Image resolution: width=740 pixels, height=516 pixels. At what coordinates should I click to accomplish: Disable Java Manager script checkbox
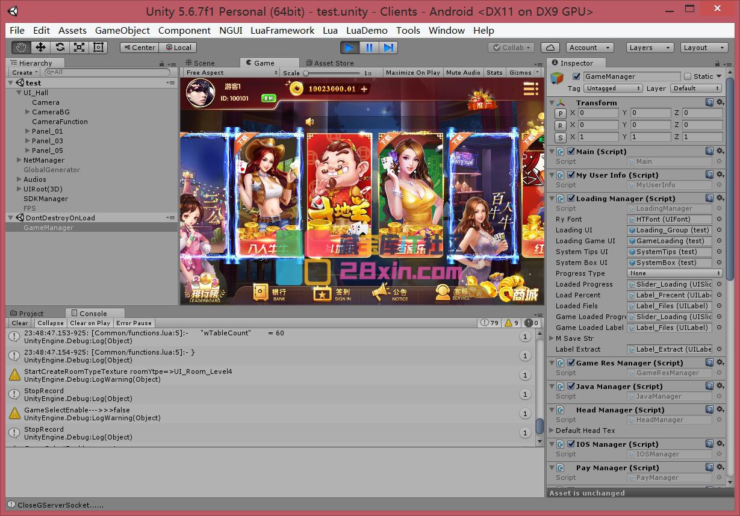pyautogui.click(x=571, y=387)
